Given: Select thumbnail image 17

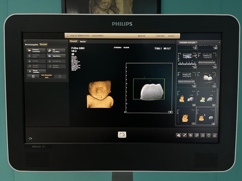Looking at the screenshot, I should [186, 116].
